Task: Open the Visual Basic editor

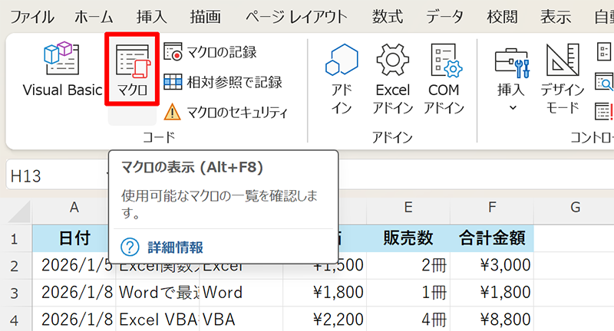Action: [x=62, y=70]
